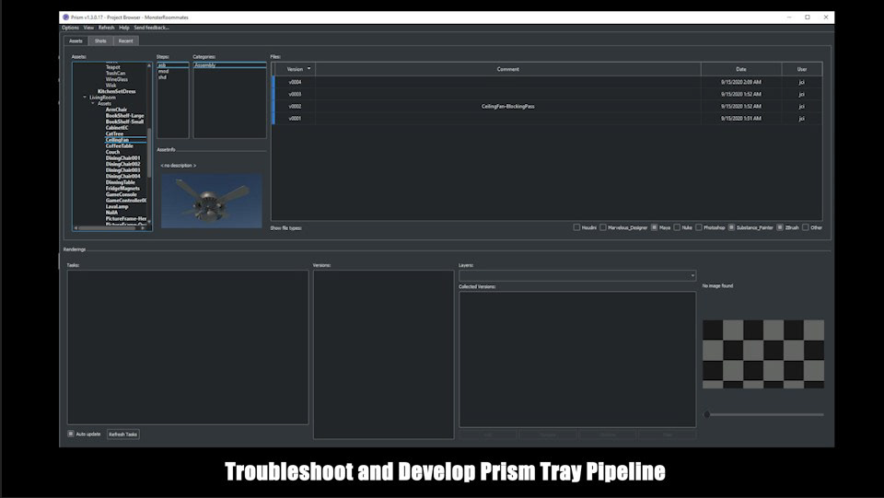Switch to the Recent tab
Screen dimensions: 884x498
point(126,41)
